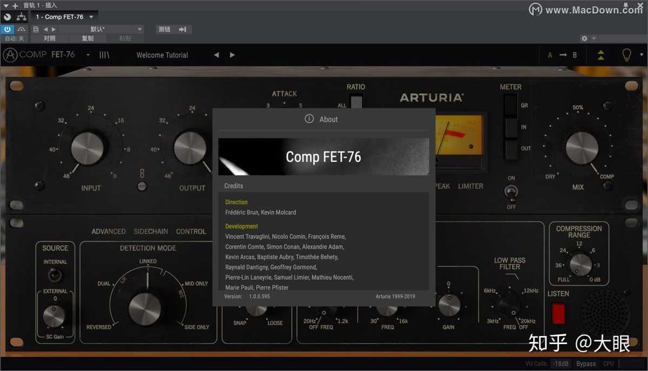Click the host automation mode icon

coord(22,29)
